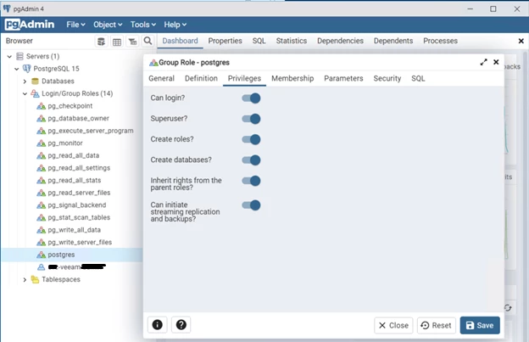This screenshot has width=529, height=342.
Task: Open the dialog's SQL tab
Action: pos(418,78)
